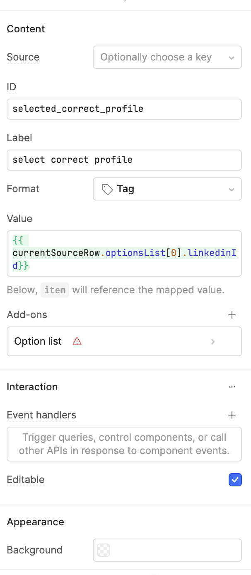Click the Option list chevron arrow
Viewport: 251px width, 575px height.
(x=213, y=341)
